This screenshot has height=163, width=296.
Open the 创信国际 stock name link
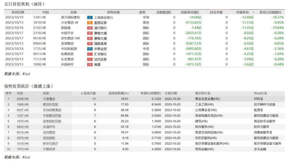(x=49, y=138)
